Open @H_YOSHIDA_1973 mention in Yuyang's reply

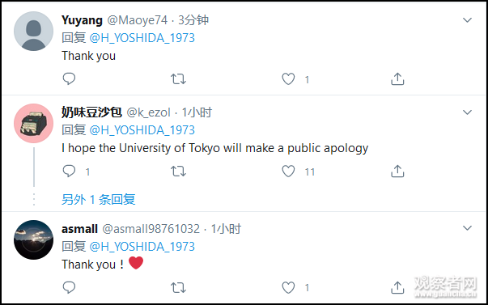142,38
